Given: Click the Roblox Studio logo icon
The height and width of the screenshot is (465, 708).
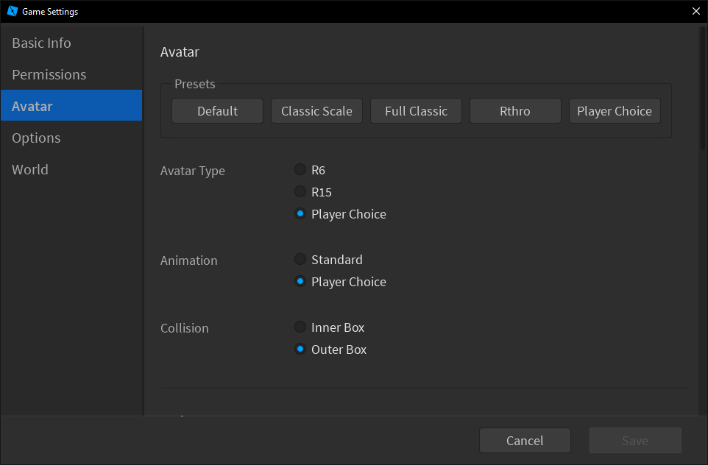Looking at the screenshot, I should [12, 11].
